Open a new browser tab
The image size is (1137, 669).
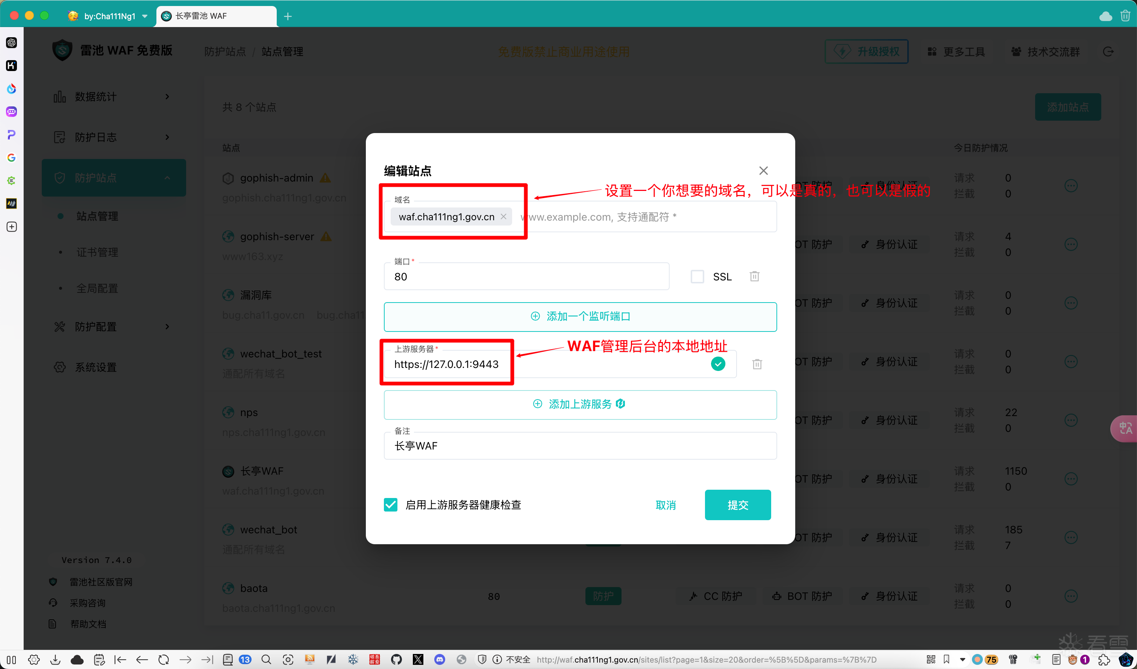(x=288, y=16)
